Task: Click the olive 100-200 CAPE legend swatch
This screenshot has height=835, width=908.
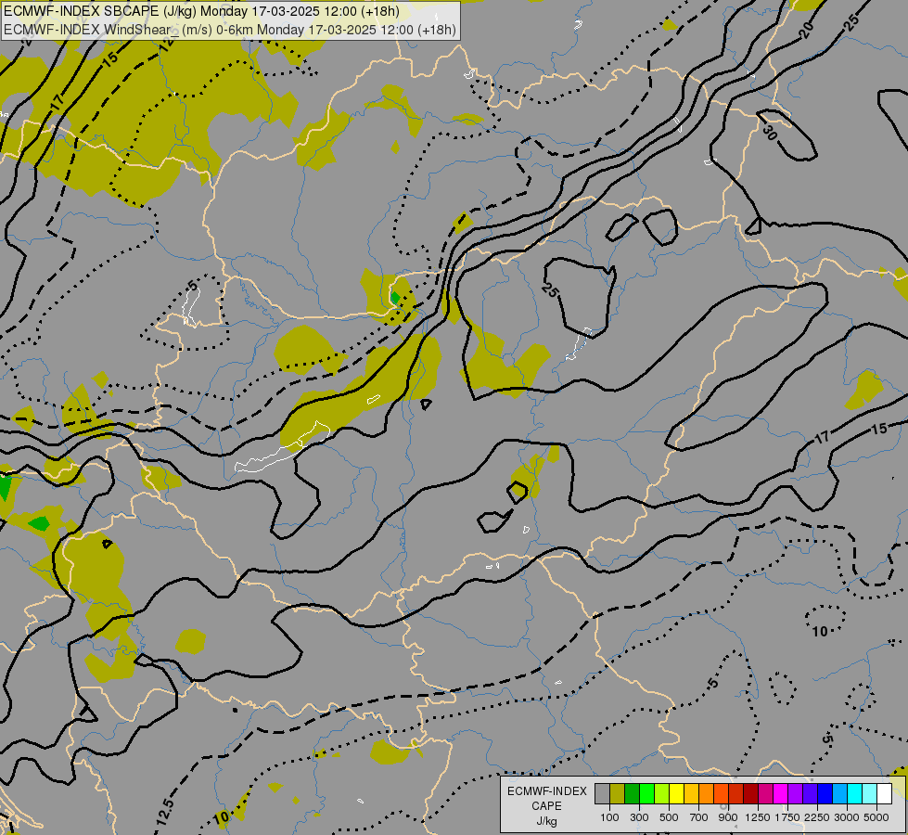Action: pyautogui.click(x=618, y=794)
